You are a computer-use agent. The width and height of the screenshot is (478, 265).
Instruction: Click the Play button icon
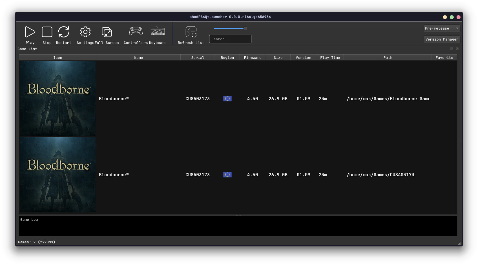pyautogui.click(x=30, y=32)
